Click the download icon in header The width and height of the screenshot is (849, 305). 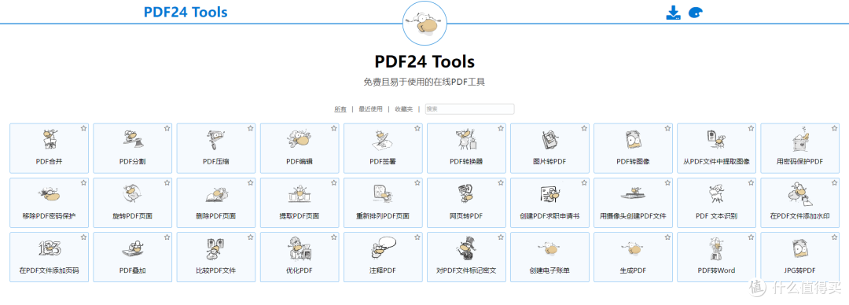coord(673,13)
